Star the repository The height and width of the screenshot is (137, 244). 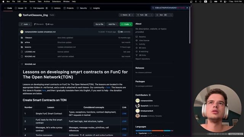click(x=162, y=15)
